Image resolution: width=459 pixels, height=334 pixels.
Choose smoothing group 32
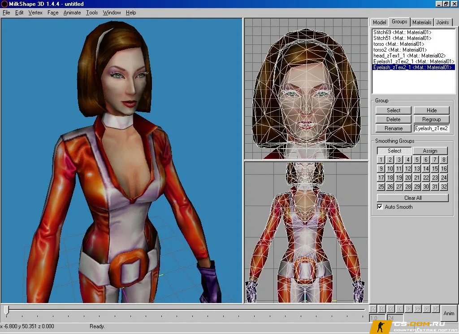[444, 187]
